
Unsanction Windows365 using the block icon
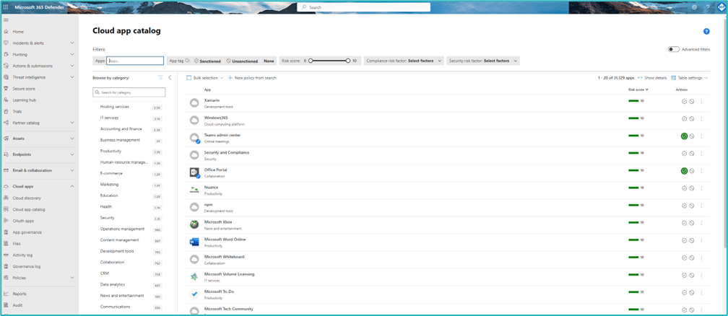pyautogui.click(x=692, y=119)
